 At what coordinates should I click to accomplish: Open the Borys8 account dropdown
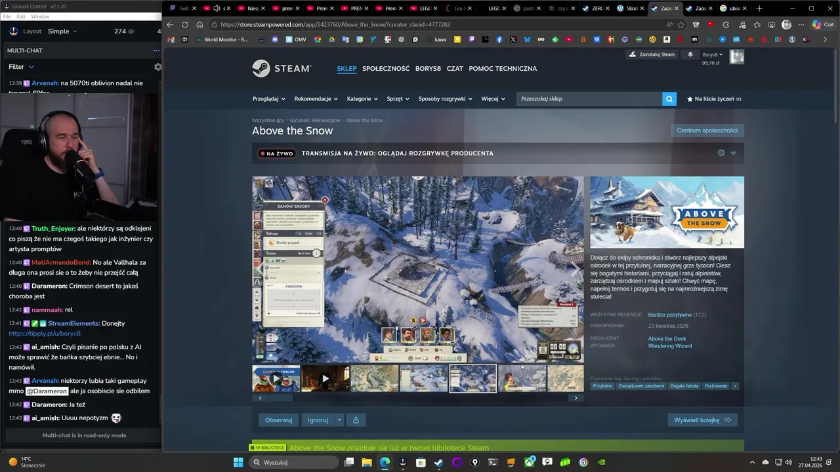(x=712, y=54)
